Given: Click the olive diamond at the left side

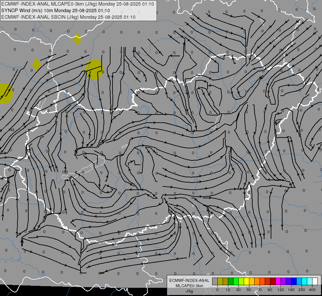Looking at the screenshot, I should pyautogui.click(x=37, y=64).
